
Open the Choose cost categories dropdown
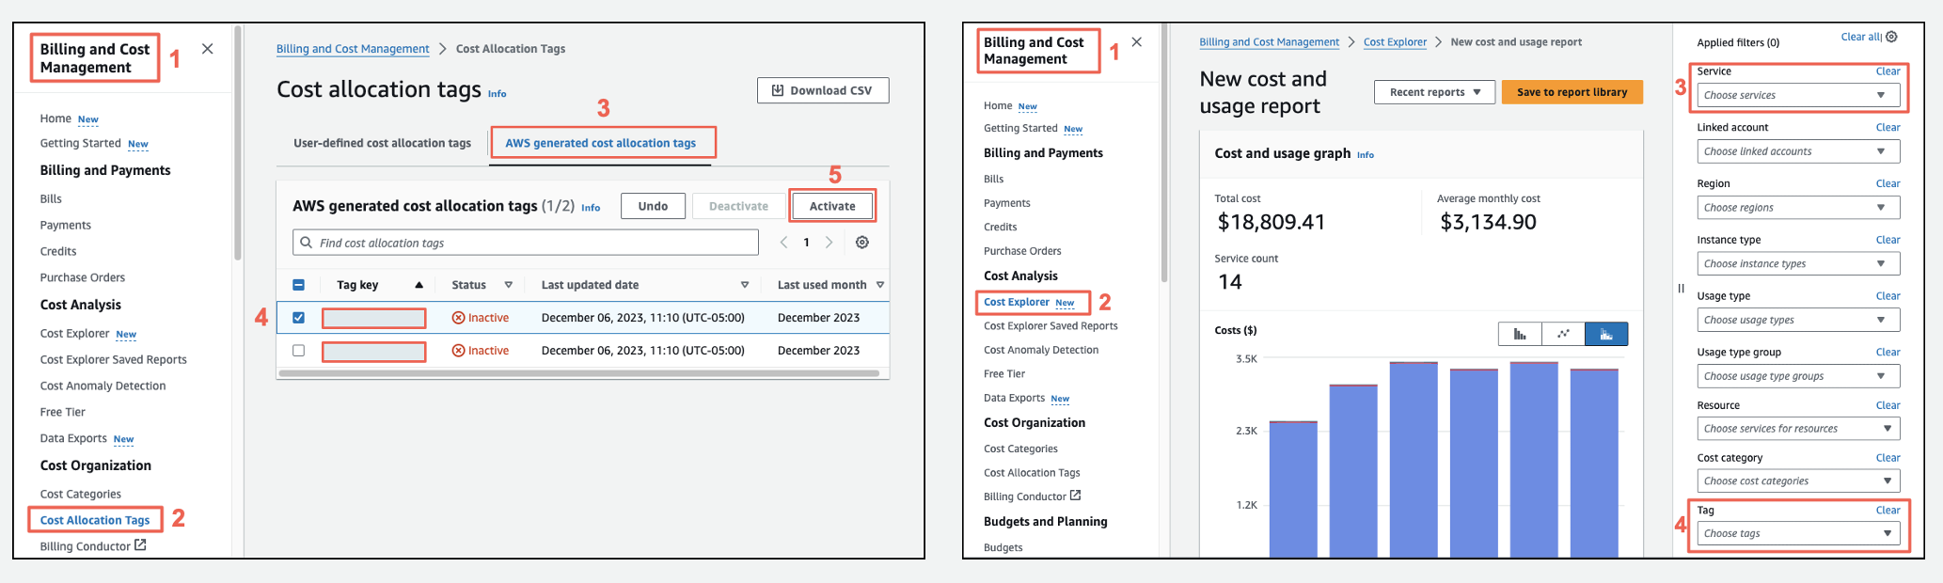[x=1798, y=481]
